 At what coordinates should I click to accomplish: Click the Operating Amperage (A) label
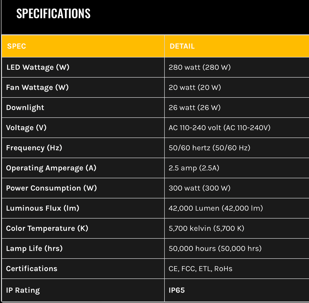(51, 168)
